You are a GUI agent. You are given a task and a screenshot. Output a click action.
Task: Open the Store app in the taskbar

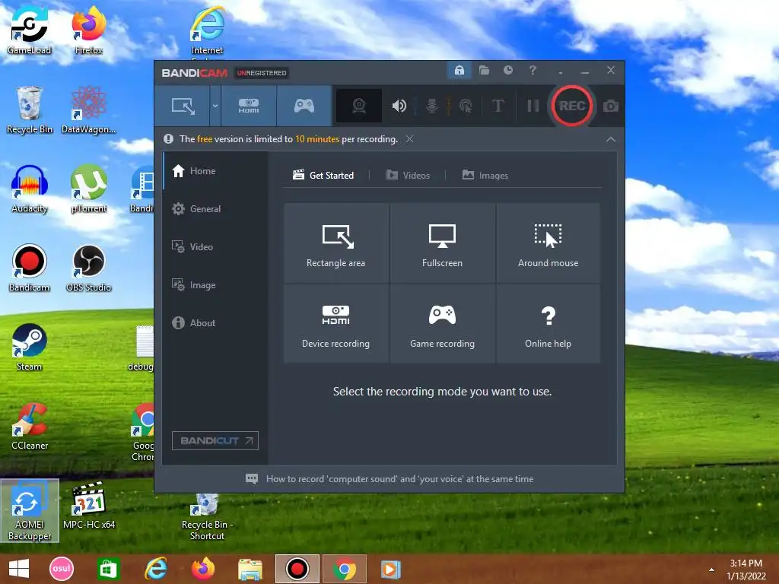(x=108, y=569)
